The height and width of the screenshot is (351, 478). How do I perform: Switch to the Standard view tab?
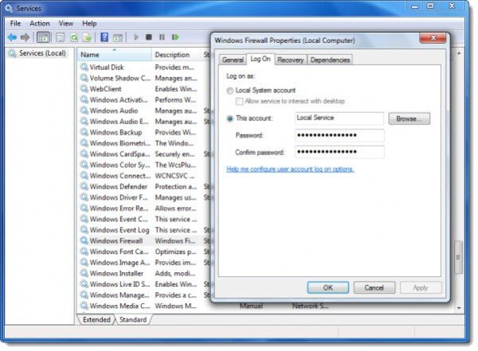tap(133, 320)
